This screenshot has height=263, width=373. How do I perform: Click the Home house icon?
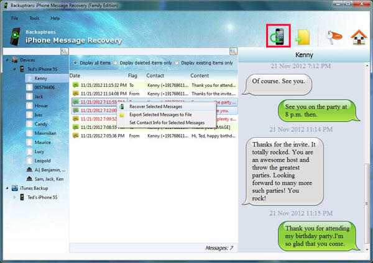tap(359, 37)
